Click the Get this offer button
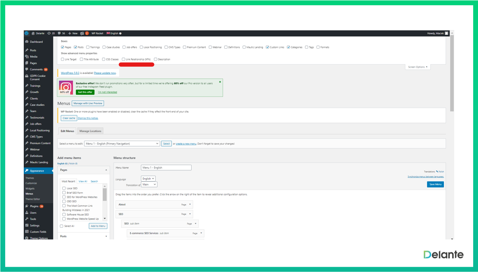This screenshot has width=478, height=272. tap(85, 92)
